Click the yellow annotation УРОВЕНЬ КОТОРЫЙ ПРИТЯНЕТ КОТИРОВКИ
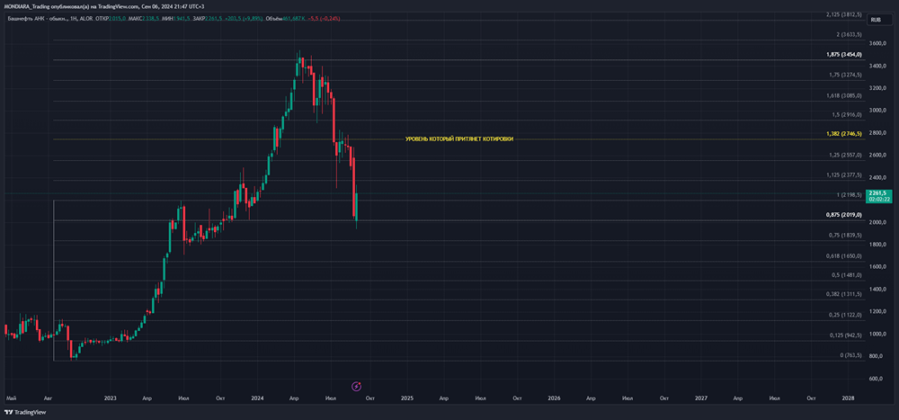 459,139
